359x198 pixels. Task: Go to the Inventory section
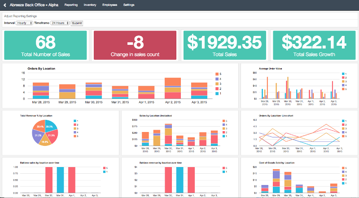pyautogui.click(x=90, y=5)
